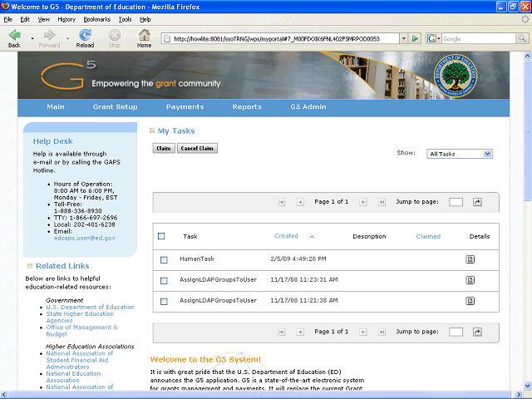Open State Higher Education Agencies link
This screenshot has width=532, height=399.
point(80,318)
